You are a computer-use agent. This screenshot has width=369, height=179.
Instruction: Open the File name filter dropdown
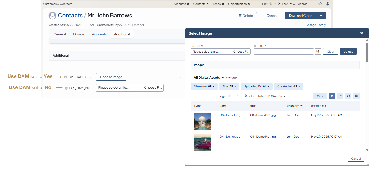click(x=204, y=86)
